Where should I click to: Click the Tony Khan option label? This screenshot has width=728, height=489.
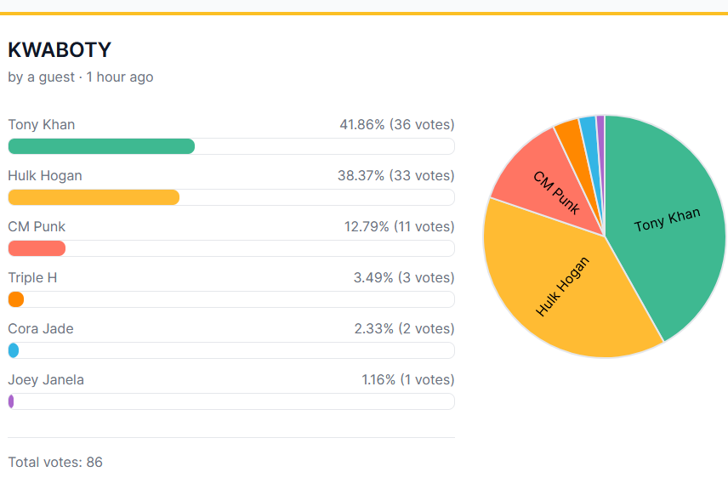pyautogui.click(x=42, y=125)
